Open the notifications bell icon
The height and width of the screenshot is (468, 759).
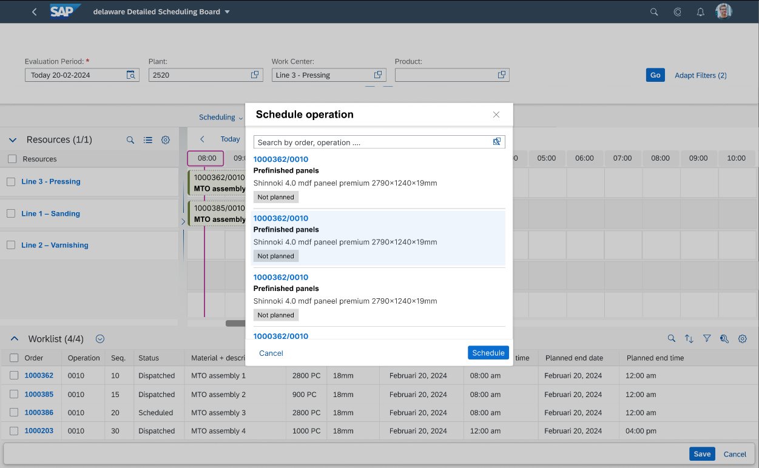click(700, 12)
